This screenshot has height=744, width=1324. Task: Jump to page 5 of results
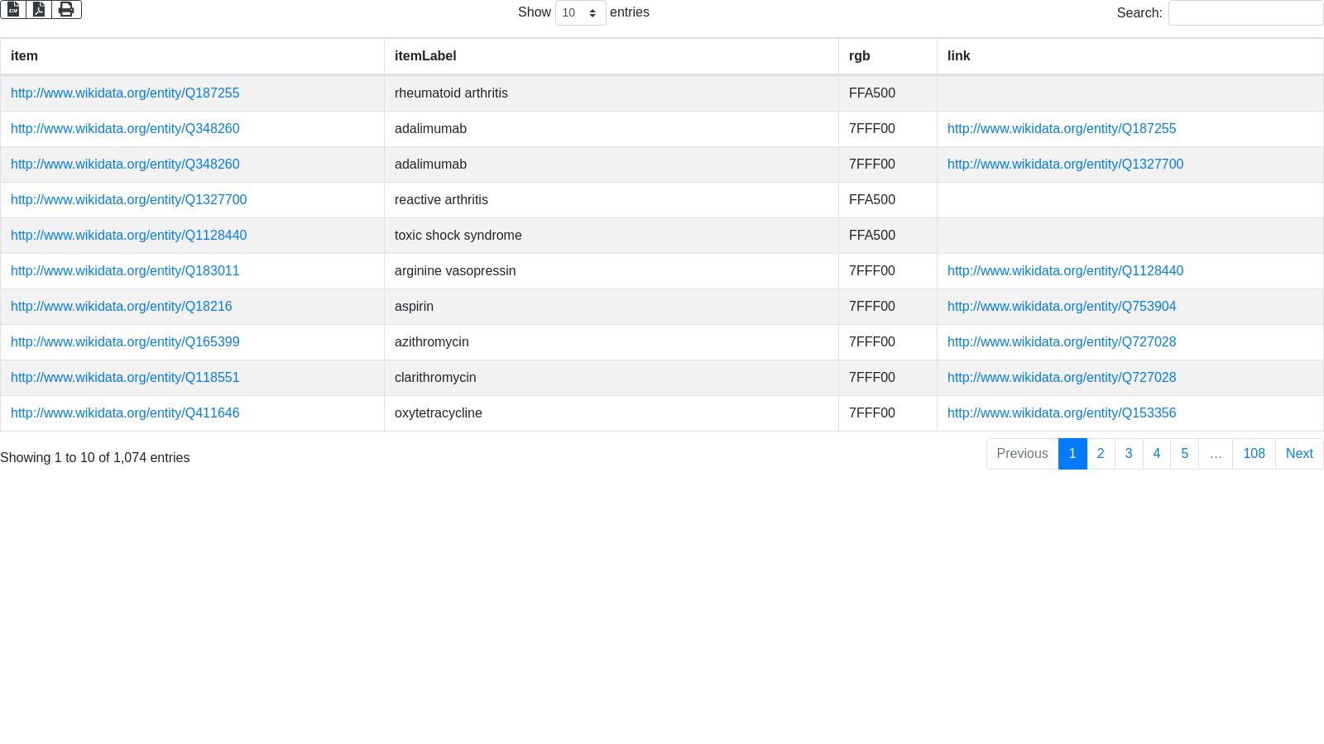pyautogui.click(x=1184, y=454)
